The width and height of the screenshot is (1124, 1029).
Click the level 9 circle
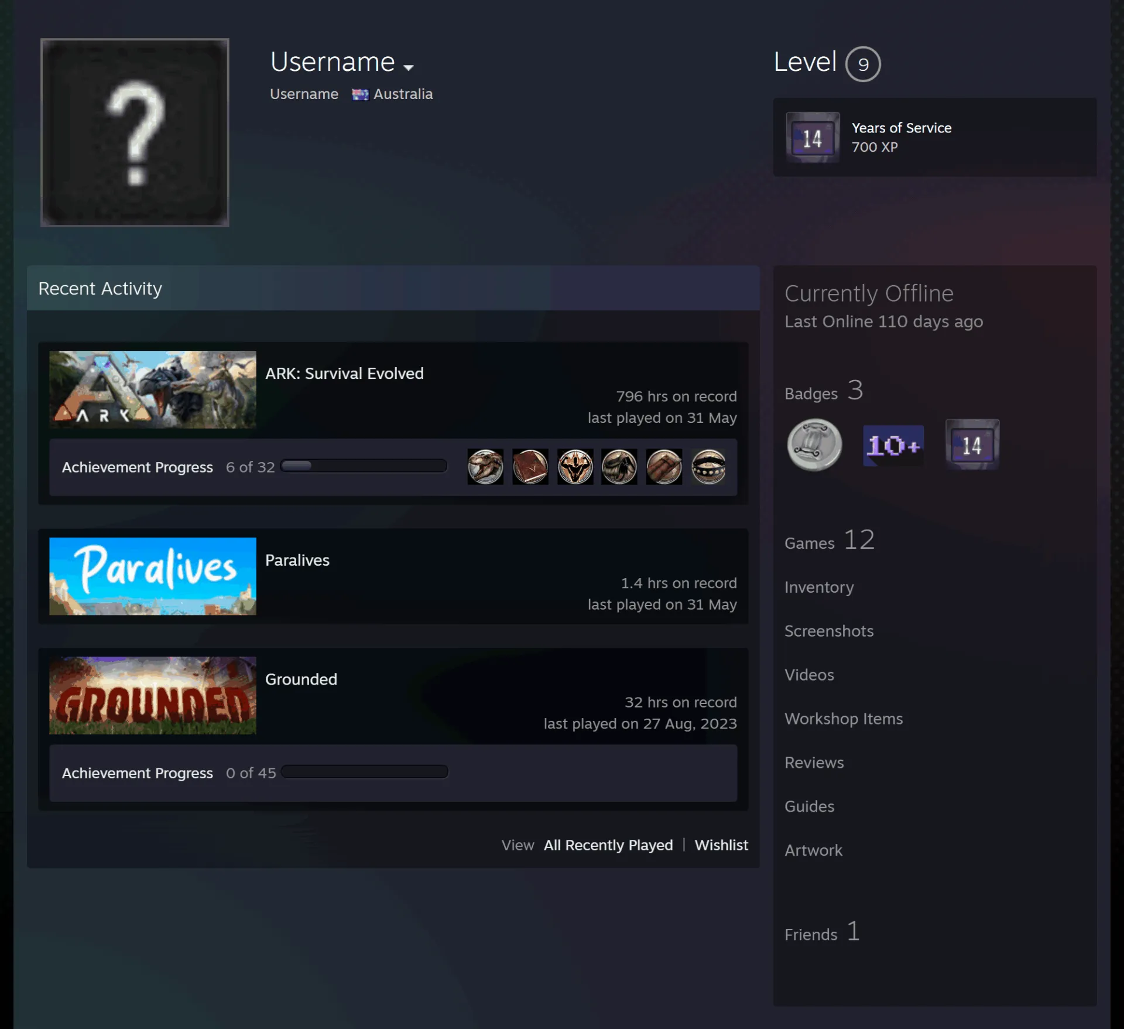pyautogui.click(x=863, y=64)
